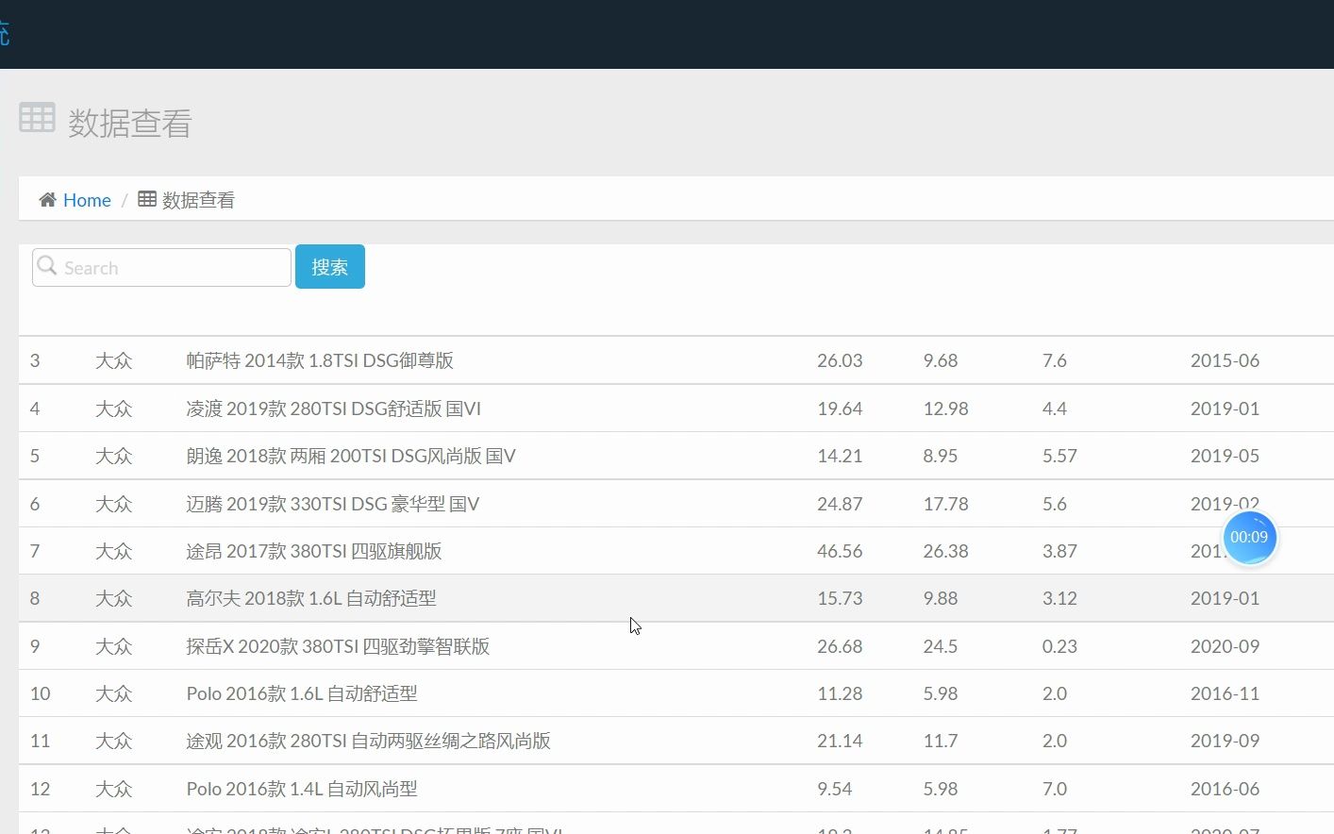Click price cell 11.28
The image size is (1334, 834).
pyautogui.click(x=840, y=693)
